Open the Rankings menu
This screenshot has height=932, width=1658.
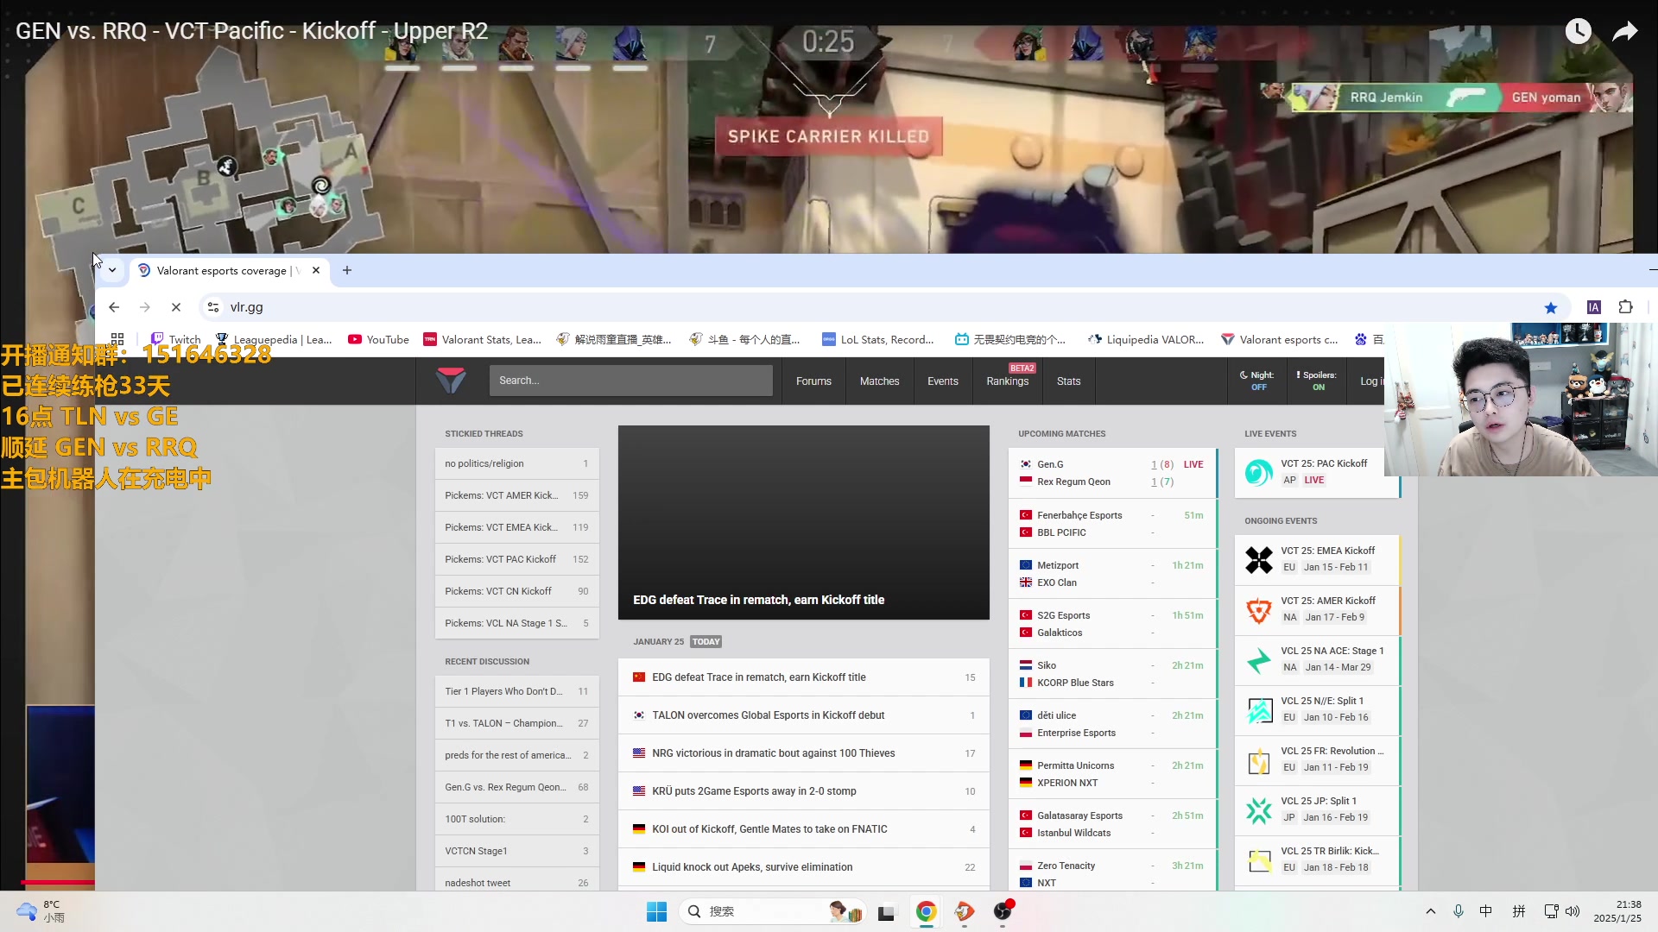click(x=1007, y=381)
